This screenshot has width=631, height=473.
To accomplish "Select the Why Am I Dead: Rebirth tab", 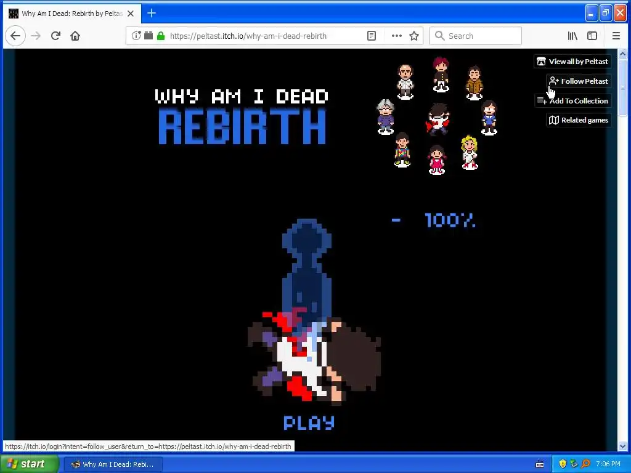I will 73,14.
